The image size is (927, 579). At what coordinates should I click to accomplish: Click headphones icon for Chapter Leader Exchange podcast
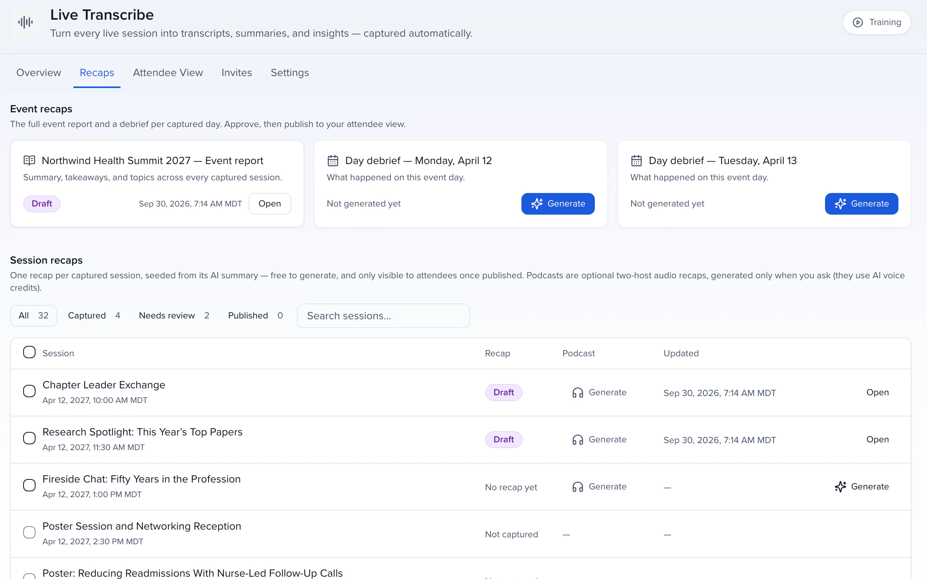578,393
